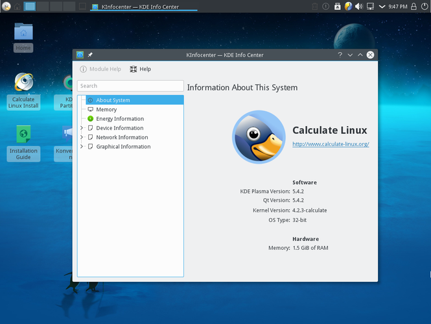
Task: Click the Kernel Version value 4.2.3-calculate
Action: click(x=310, y=210)
